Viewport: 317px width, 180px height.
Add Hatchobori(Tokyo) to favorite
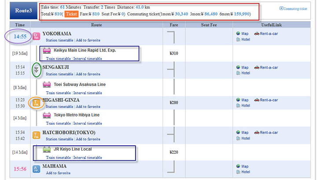point(88,139)
